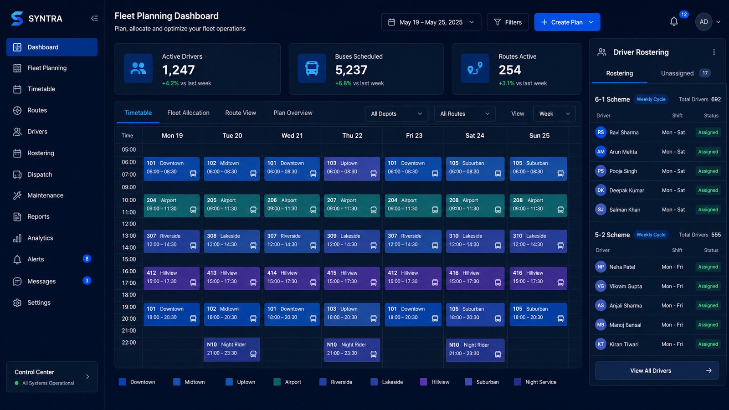Open Messages in sidebar
This screenshot has height=410, width=729.
point(52,281)
